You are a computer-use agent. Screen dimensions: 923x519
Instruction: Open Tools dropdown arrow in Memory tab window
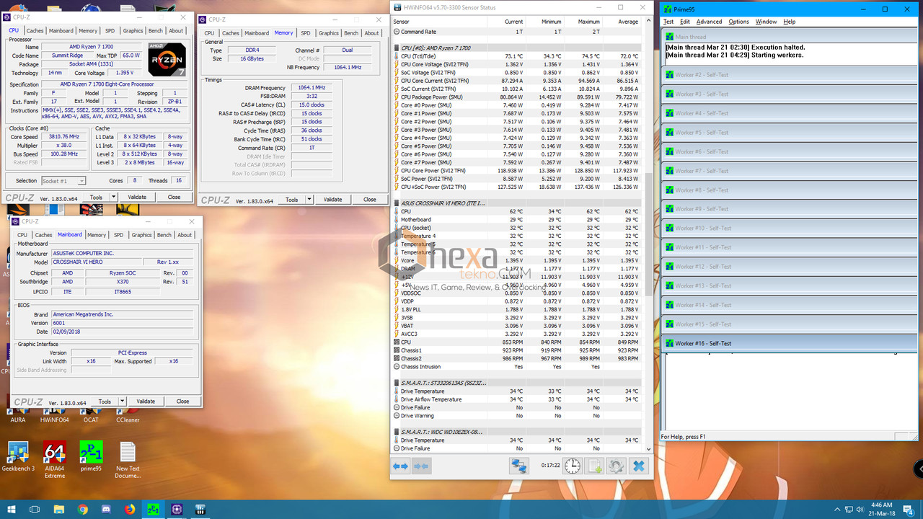(x=309, y=200)
